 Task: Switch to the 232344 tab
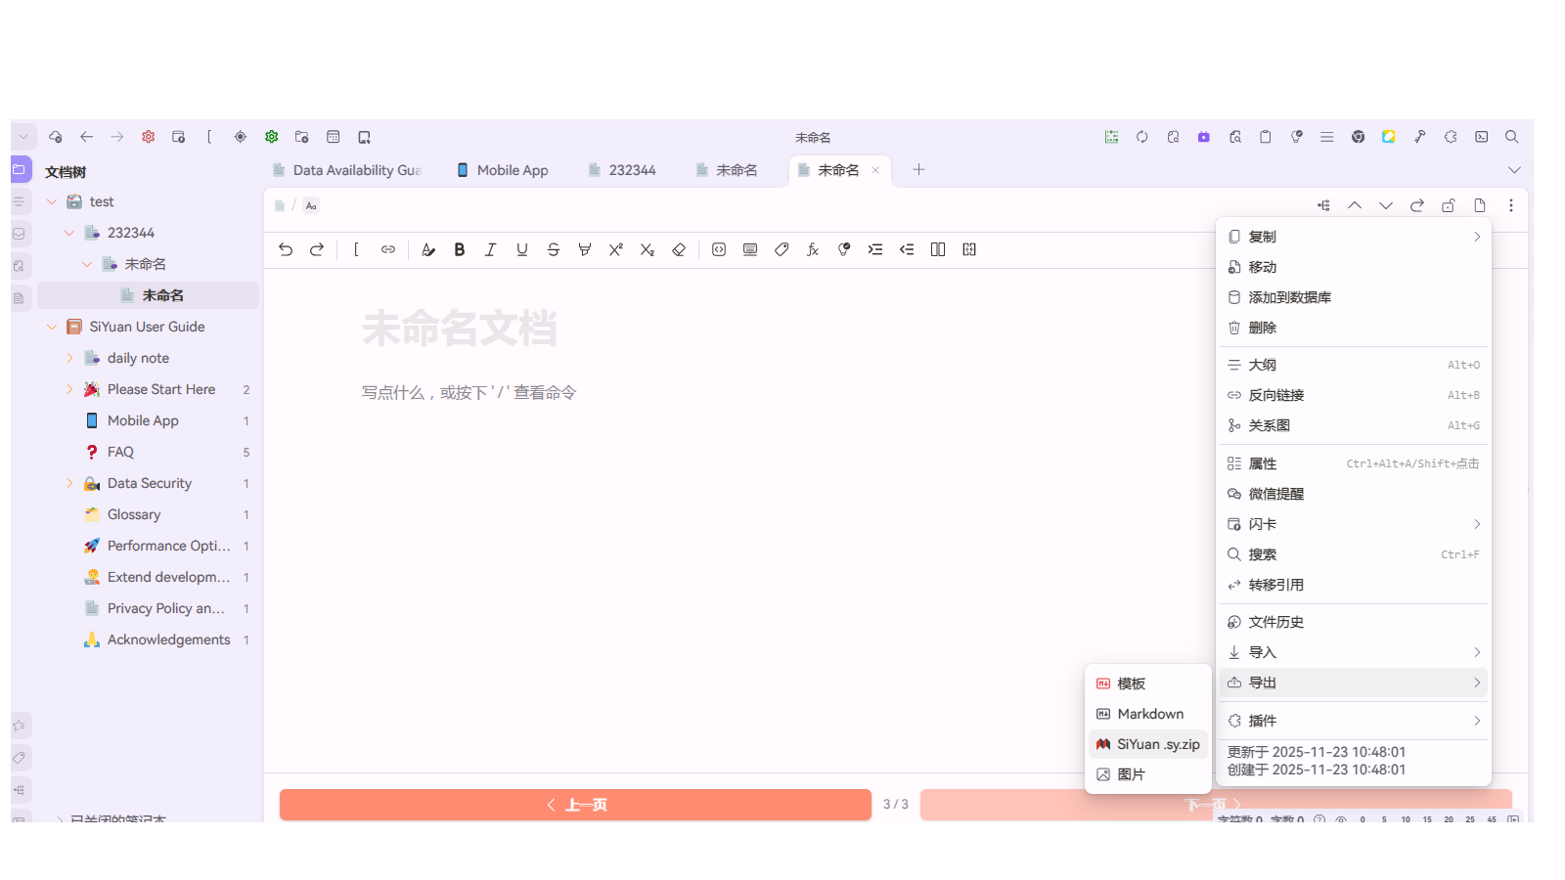[x=631, y=169]
